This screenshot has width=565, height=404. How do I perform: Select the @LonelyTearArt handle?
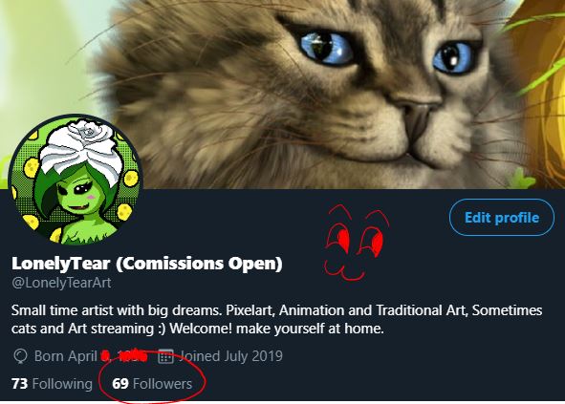[x=61, y=283]
